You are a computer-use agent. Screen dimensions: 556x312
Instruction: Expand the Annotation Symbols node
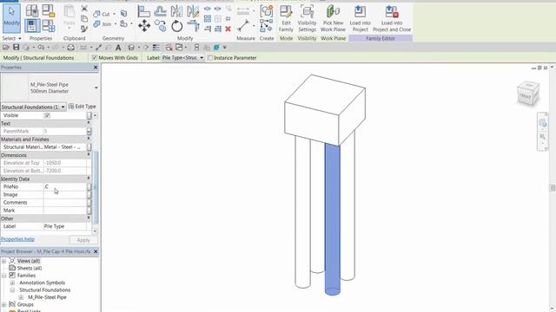pos(12,283)
